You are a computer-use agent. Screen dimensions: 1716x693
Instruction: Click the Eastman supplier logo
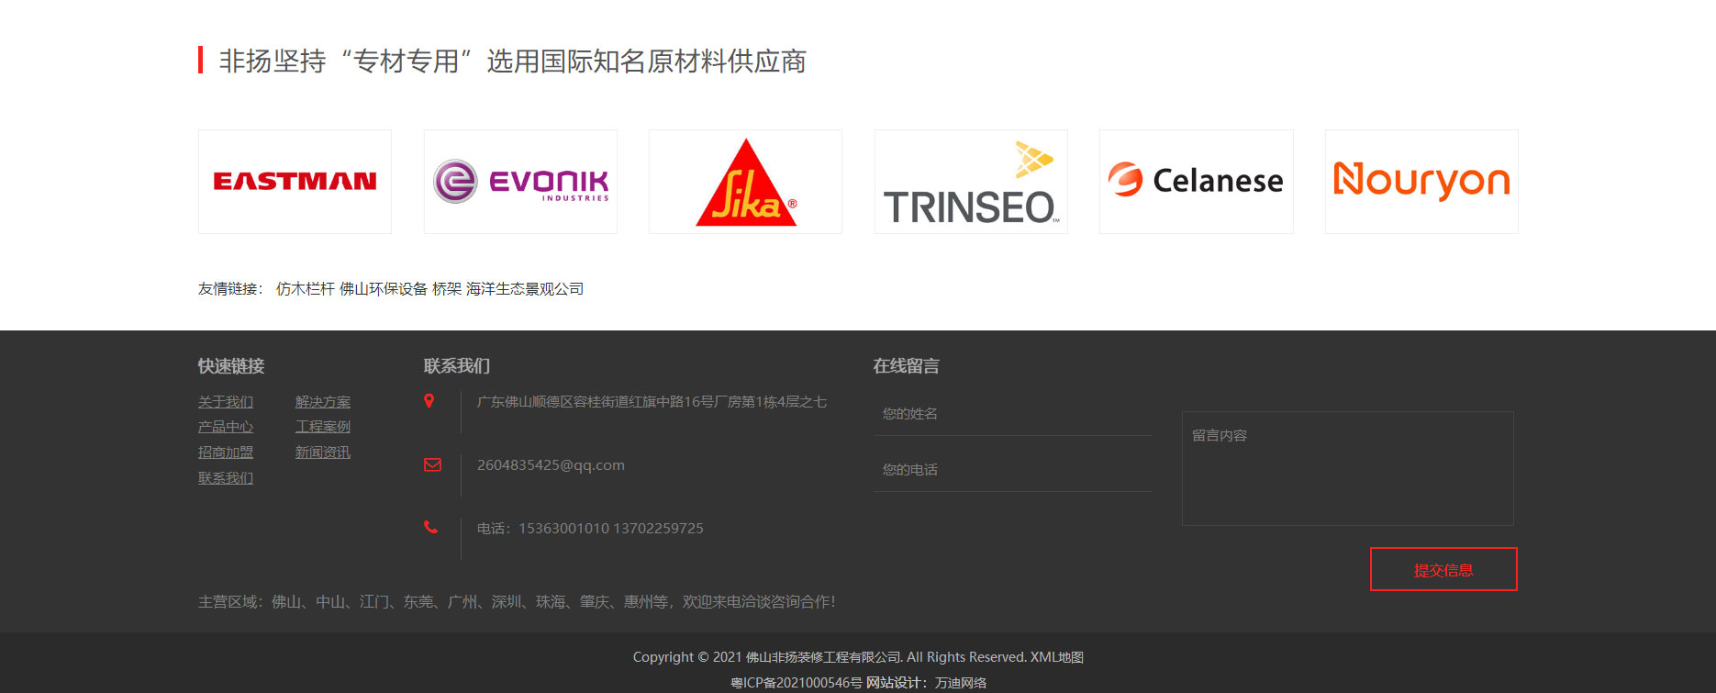pos(295,182)
